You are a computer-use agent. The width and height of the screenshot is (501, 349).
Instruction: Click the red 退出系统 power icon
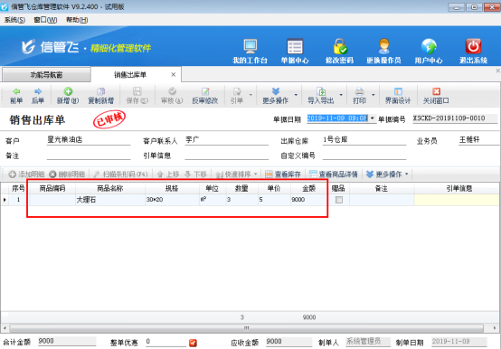[x=473, y=47]
